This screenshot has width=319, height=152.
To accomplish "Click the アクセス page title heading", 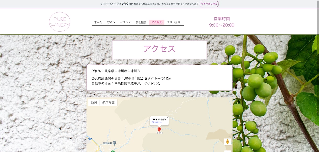I will (160, 49).
